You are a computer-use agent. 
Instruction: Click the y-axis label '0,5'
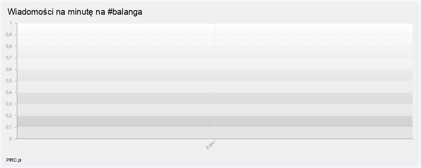(9, 81)
